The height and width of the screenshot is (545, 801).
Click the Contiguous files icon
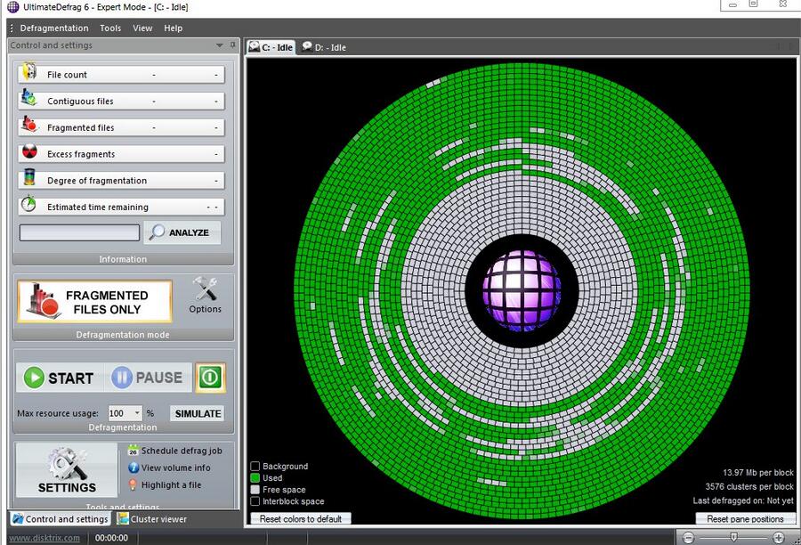click(x=28, y=98)
